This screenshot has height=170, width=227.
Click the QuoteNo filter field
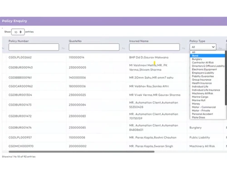point(94,47)
